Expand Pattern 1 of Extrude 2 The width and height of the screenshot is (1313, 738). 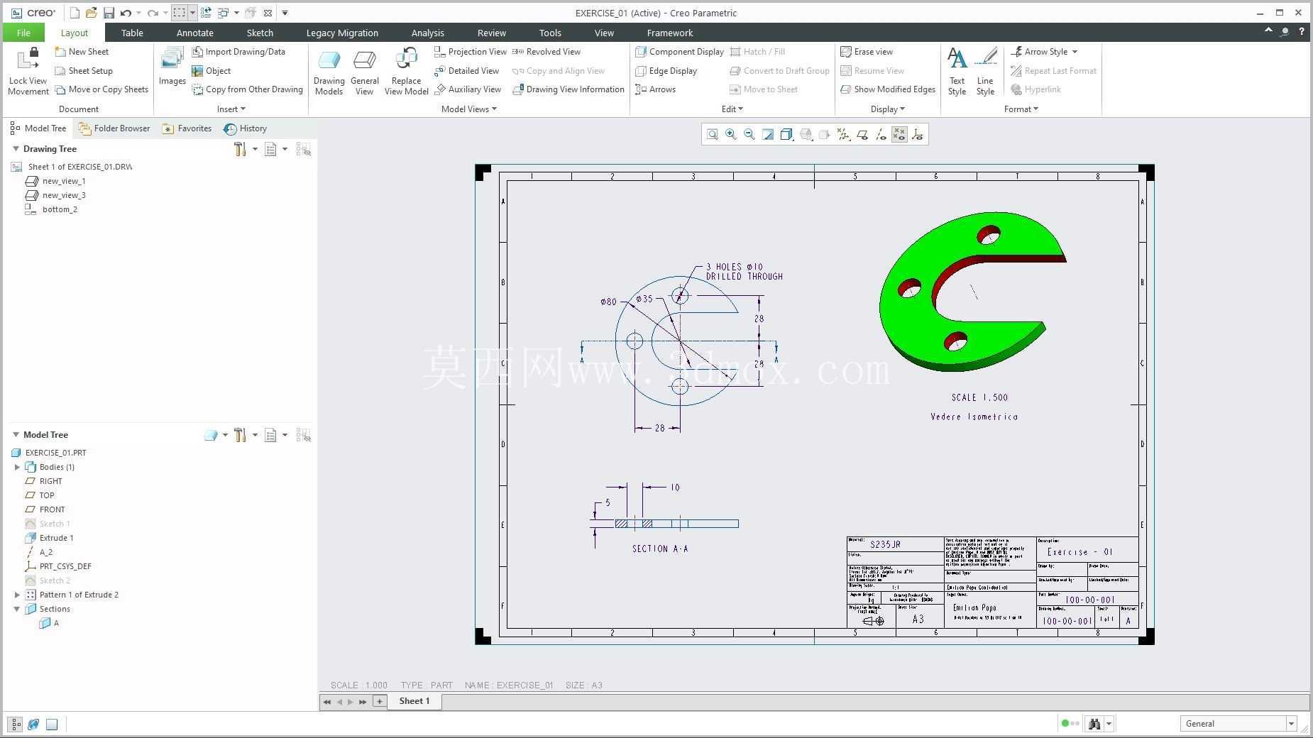click(x=17, y=595)
